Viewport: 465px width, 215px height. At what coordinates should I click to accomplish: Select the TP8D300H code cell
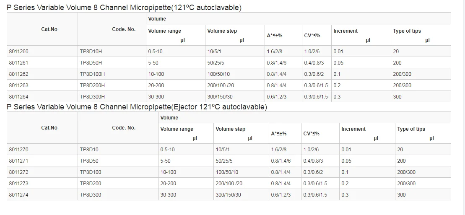92,97
